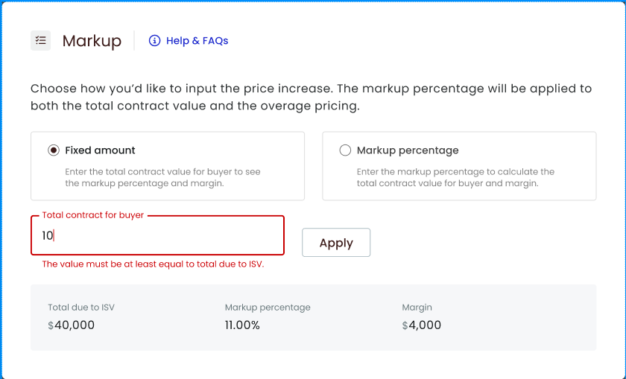Focus the Total contract for buyer field
The height and width of the screenshot is (379, 626).
point(157,236)
